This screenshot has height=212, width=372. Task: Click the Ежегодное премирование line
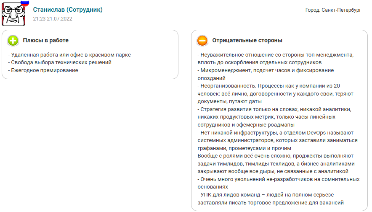tap(43, 70)
